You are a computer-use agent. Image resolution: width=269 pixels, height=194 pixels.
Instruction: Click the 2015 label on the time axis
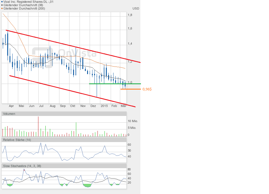pyautogui.click(x=104, y=106)
